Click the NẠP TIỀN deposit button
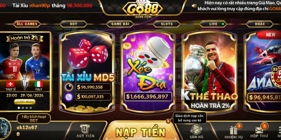Screen dimensions: 281x140 point(140,132)
